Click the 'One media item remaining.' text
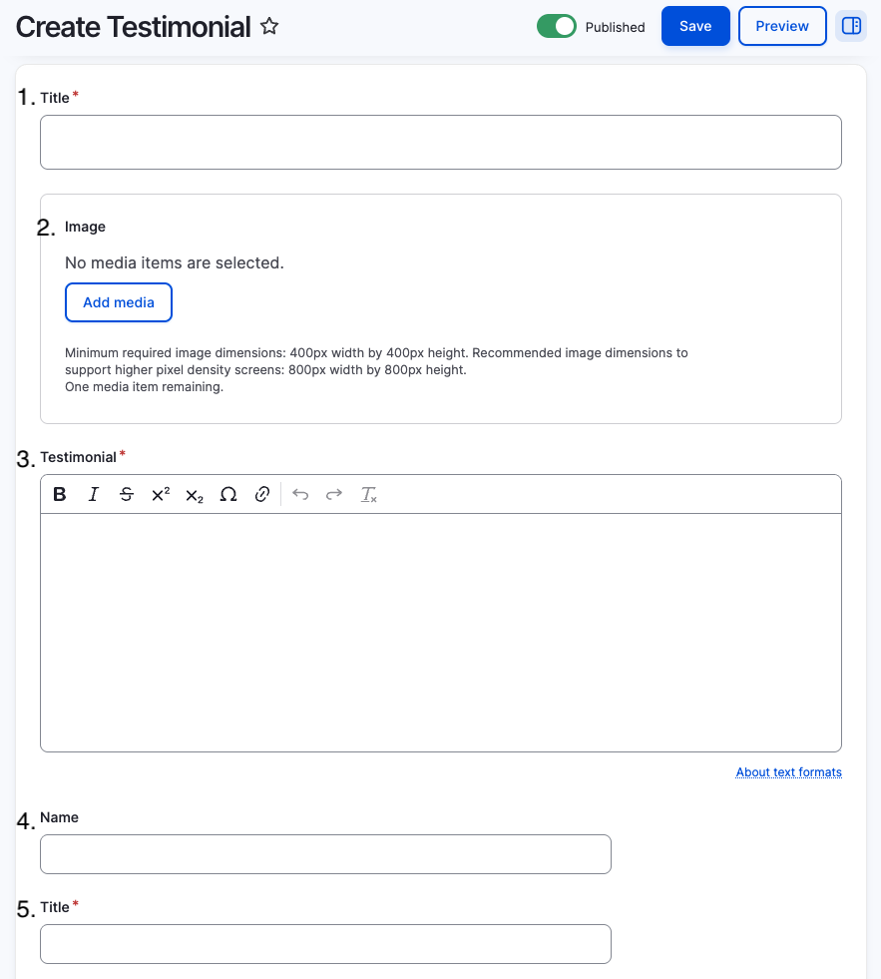This screenshot has height=979, width=881. (x=145, y=387)
